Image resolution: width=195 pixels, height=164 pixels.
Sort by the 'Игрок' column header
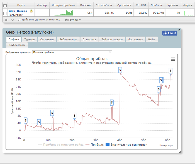[21, 5]
